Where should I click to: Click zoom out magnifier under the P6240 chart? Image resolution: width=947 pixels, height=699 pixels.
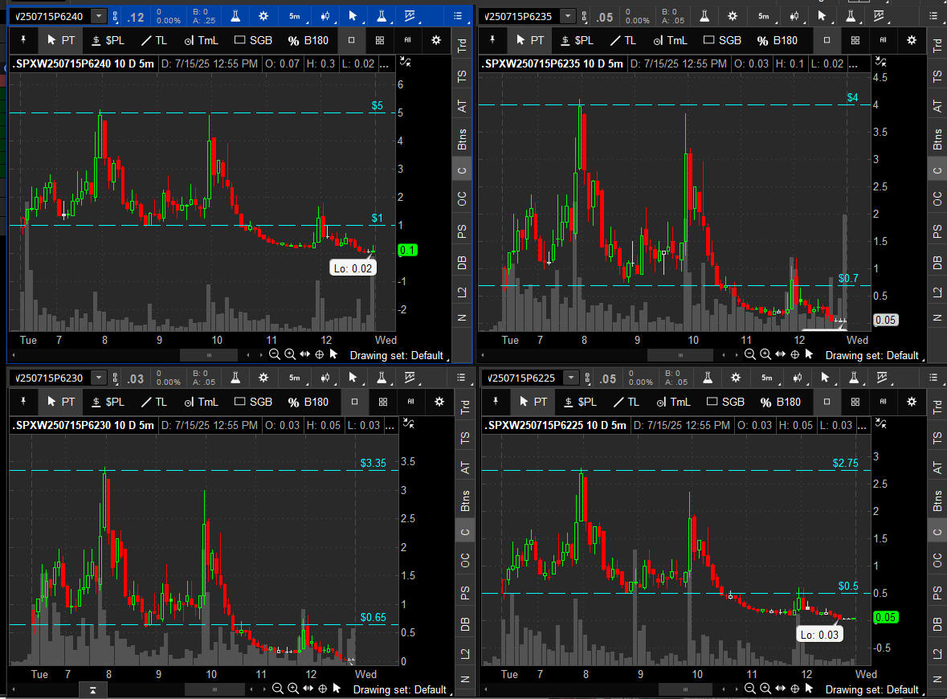click(275, 354)
